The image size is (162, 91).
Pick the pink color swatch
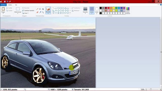coord(109,11)
